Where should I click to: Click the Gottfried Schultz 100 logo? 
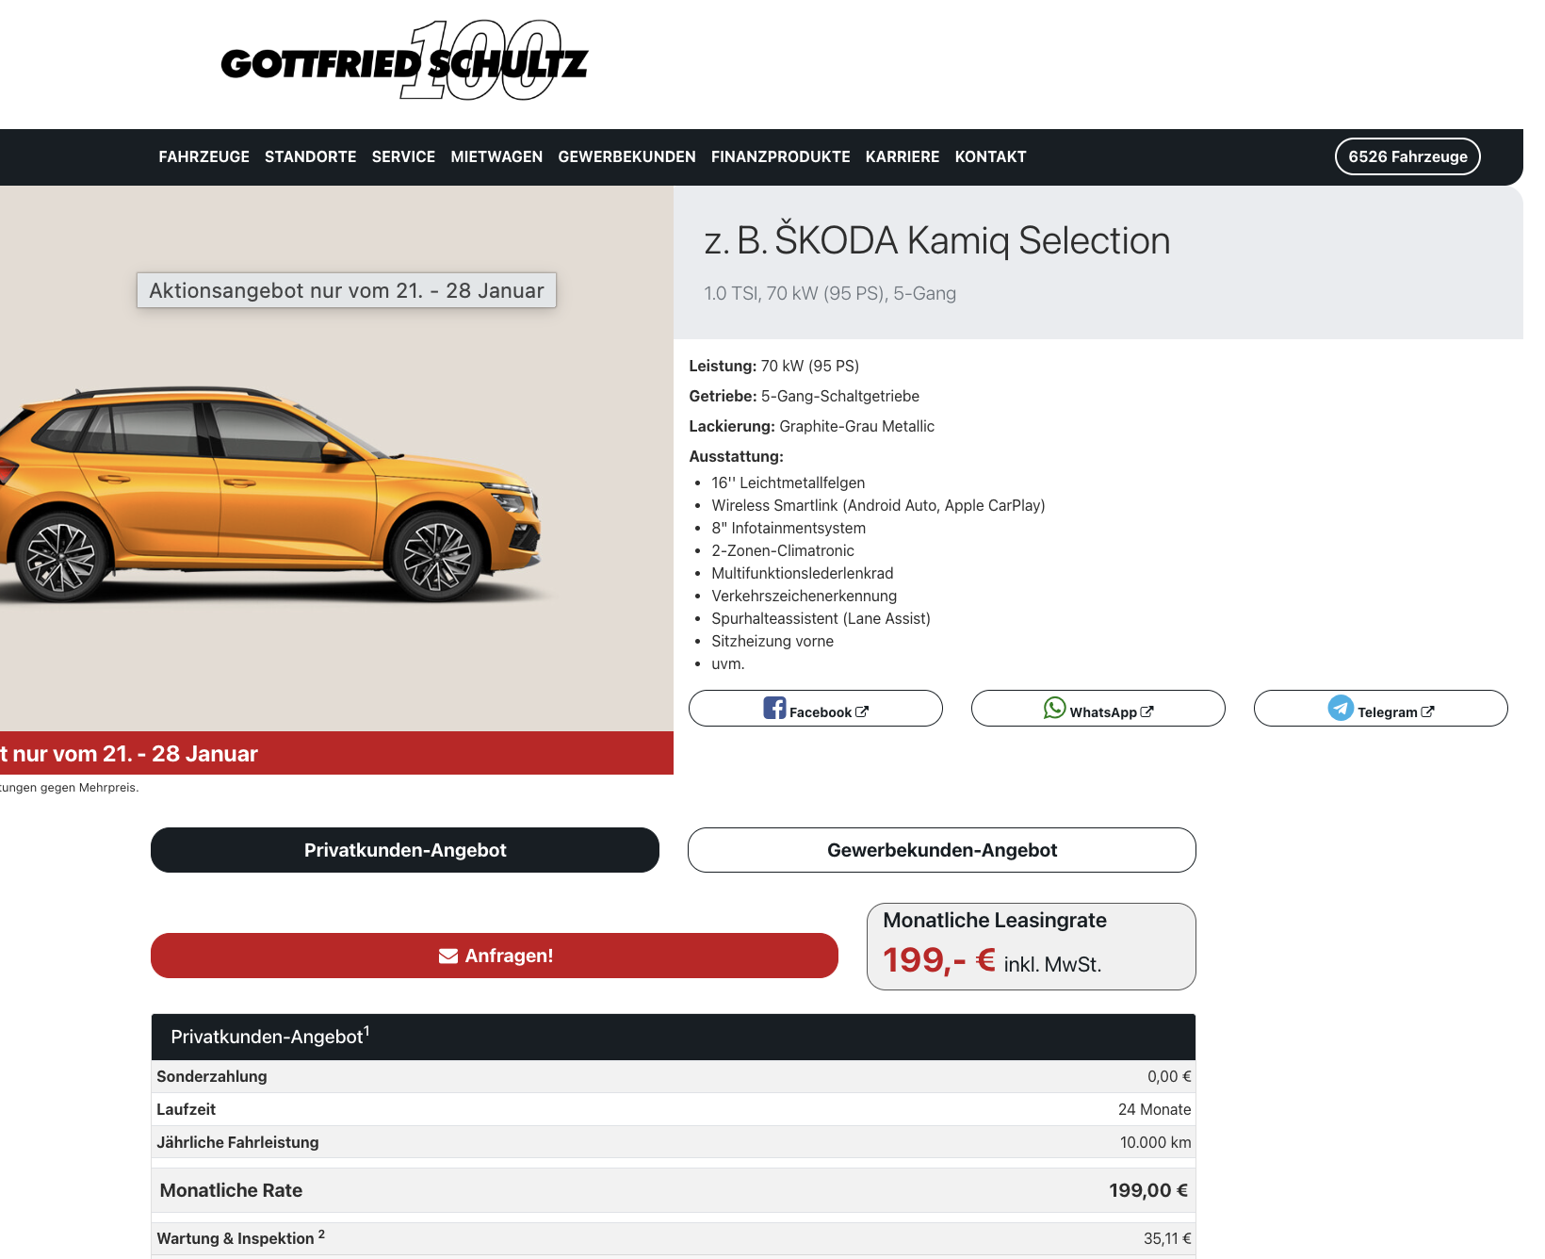[x=404, y=61]
